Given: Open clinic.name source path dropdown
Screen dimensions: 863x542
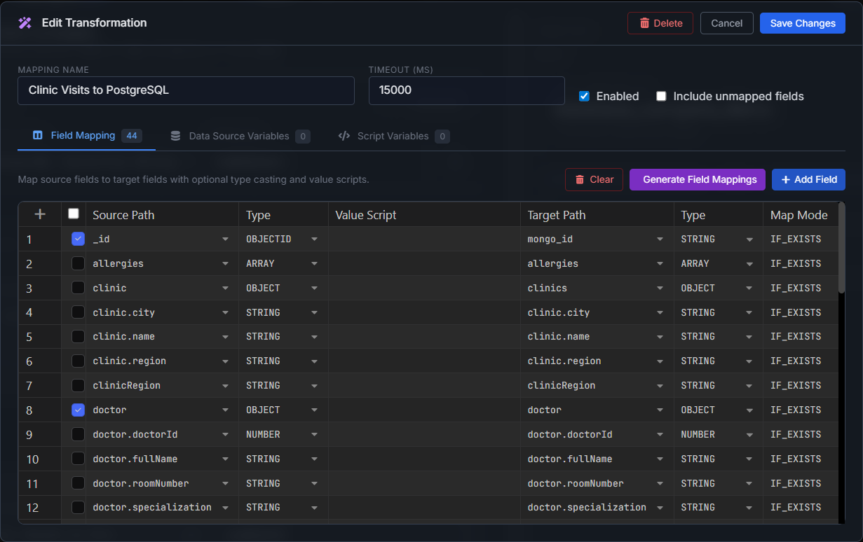Looking at the screenshot, I should (225, 337).
